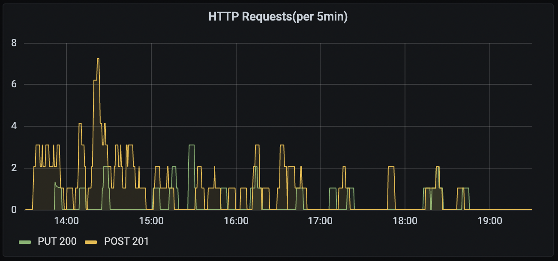Click the y-axis value 6
The image size is (558, 261).
(14, 84)
